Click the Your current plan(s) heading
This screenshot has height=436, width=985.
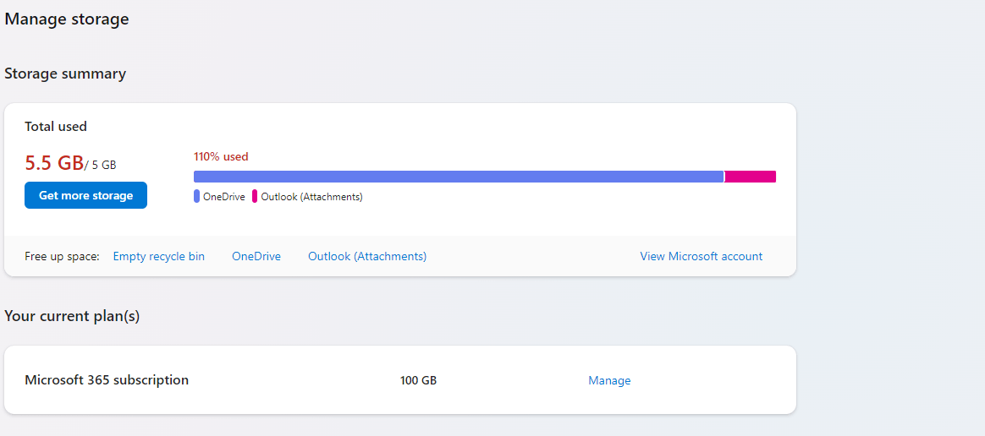tap(72, 316)
